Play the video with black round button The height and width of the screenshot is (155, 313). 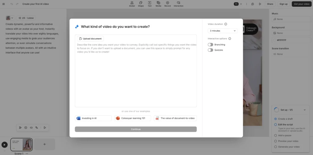[x=5, y=145]
